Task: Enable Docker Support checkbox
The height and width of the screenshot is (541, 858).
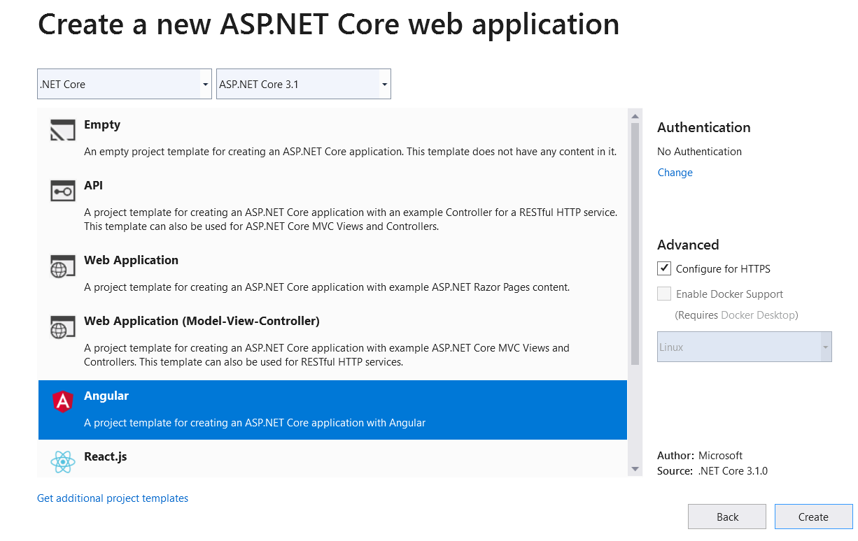Action: point(664,294)
